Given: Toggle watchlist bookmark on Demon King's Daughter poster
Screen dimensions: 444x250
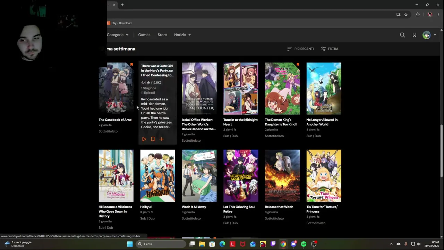Looking at the screenshot, I should (x=298, y=65).
